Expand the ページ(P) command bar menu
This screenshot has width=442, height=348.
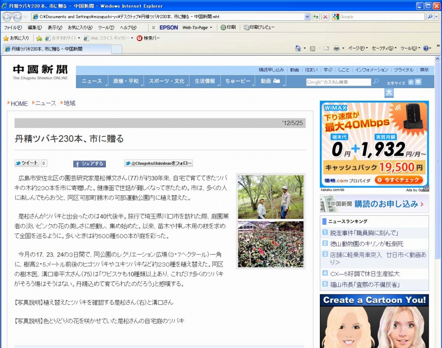coord(358,48)
